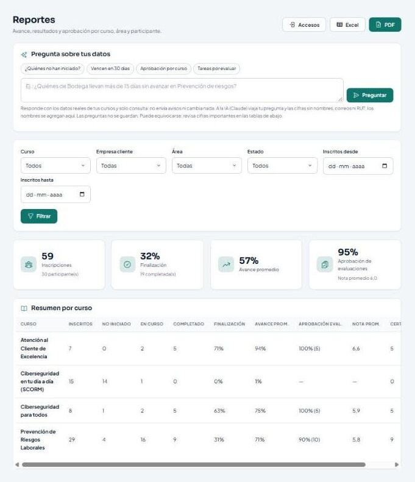Click the NO INICIADO column header

(x=116, y=324)
